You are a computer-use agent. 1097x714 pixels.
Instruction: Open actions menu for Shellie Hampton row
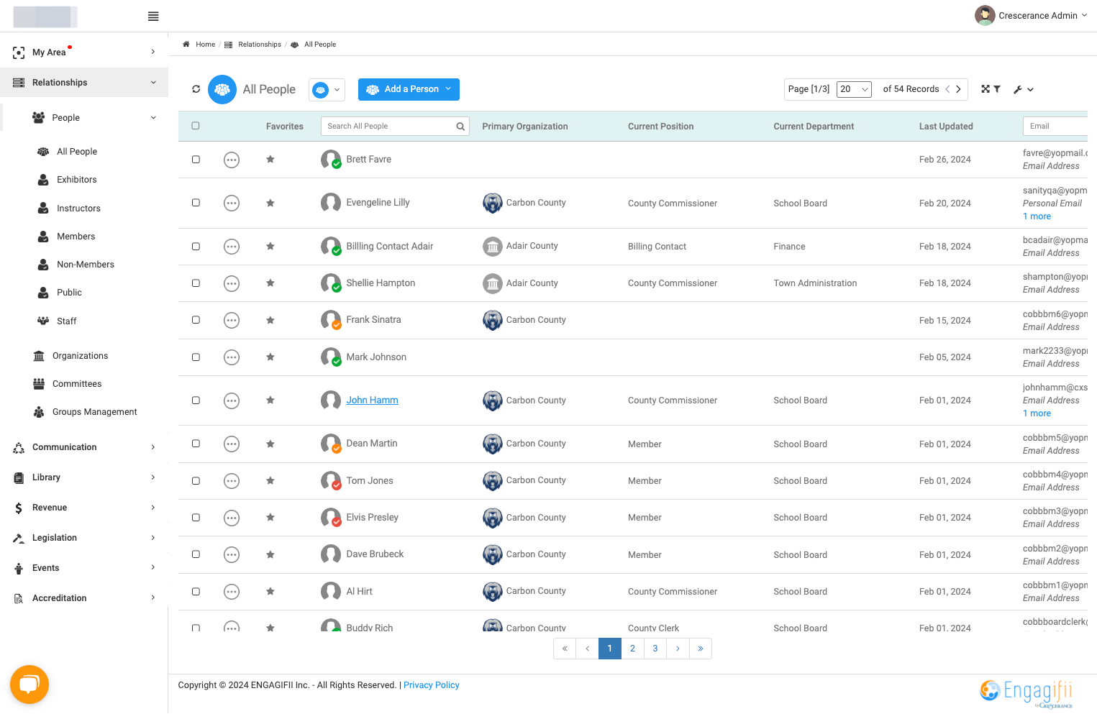pyautogui.click(x=232, y=283)
